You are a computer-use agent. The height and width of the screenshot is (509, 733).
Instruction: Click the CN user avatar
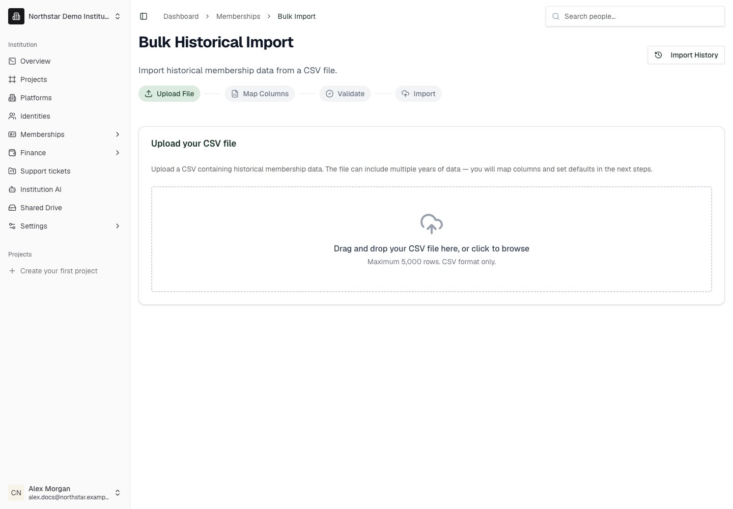click(16, 493)
